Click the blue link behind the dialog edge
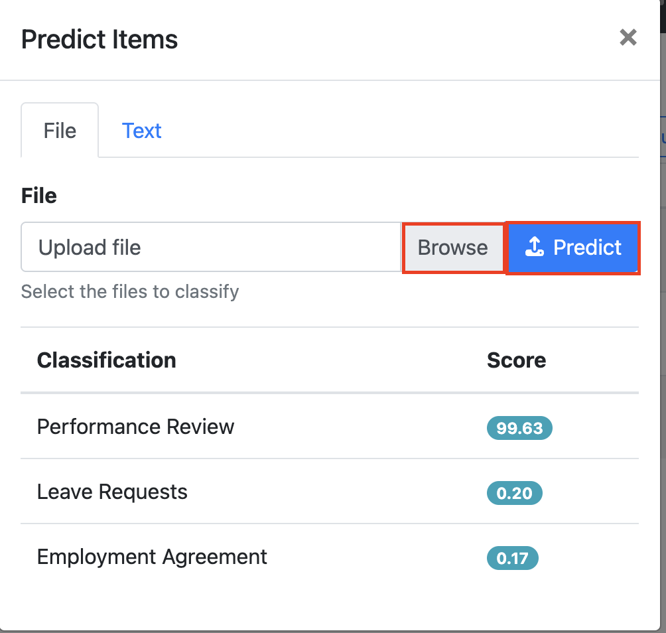 click(663, 137)
